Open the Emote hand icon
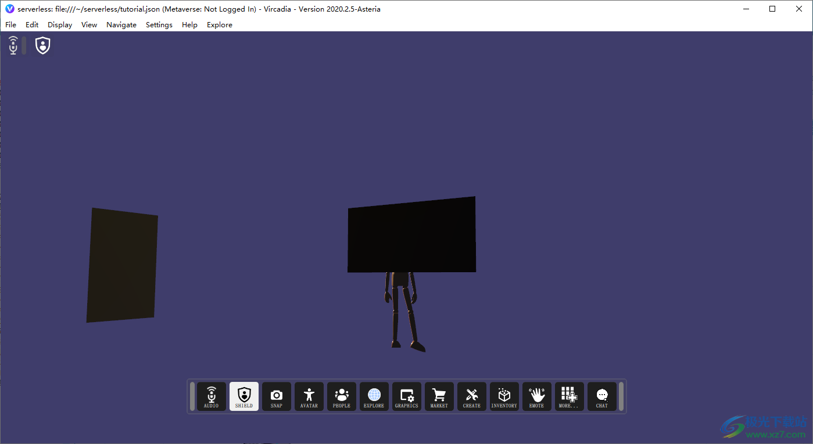 537,396
